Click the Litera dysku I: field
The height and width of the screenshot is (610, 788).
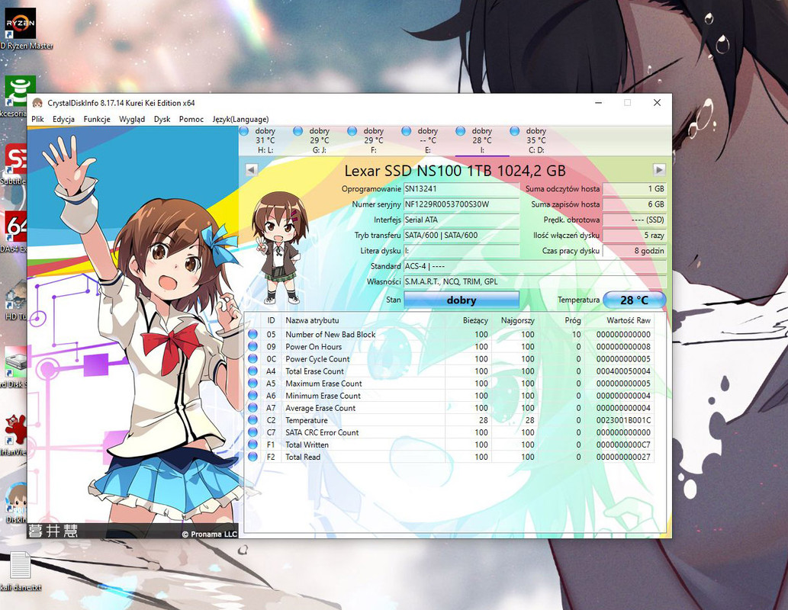tap(461, 251)
